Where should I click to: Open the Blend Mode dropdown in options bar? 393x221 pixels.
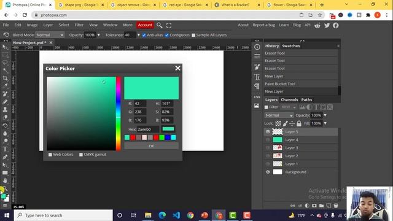50,35
